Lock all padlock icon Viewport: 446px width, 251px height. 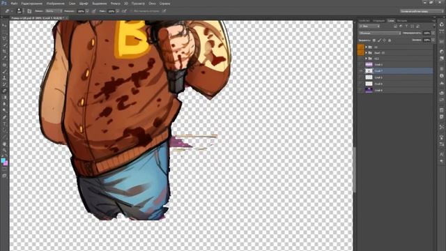click(x=390, y=40)
